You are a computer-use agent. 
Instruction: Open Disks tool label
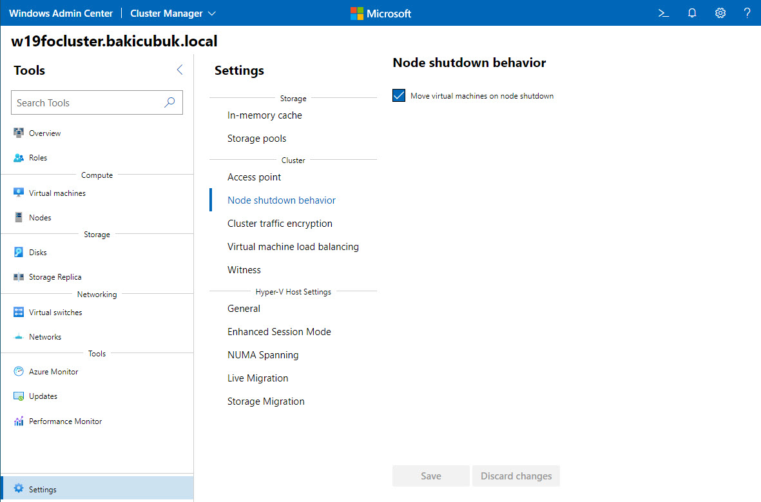(x=38, y=253)
